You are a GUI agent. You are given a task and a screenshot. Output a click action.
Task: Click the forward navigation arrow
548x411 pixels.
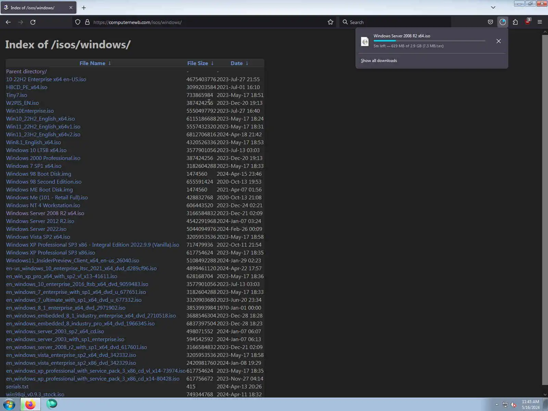pyautogui.click(x=21, y=22)
